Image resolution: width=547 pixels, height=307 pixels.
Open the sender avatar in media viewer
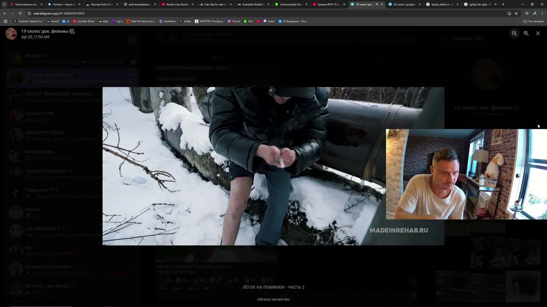click(x=11, y=34)
